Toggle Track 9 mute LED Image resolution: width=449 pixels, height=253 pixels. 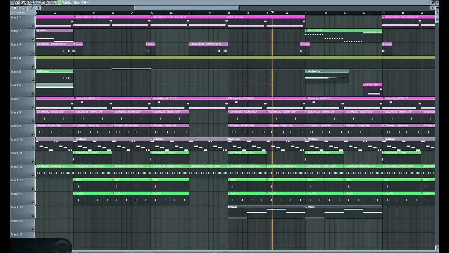[x=33, y=135]
